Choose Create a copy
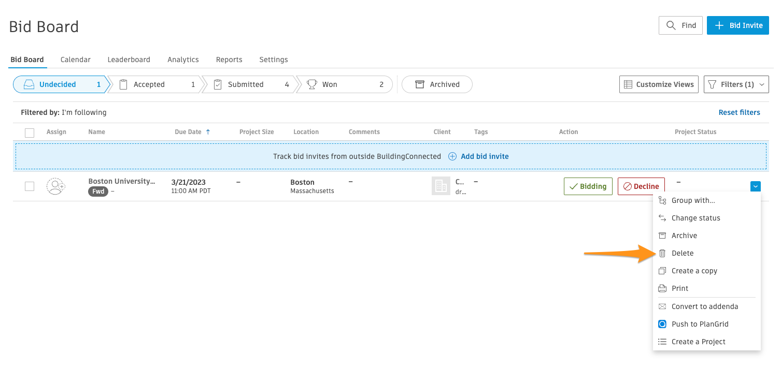This screenshot has height=368, width=781. (x=707, y=271)
